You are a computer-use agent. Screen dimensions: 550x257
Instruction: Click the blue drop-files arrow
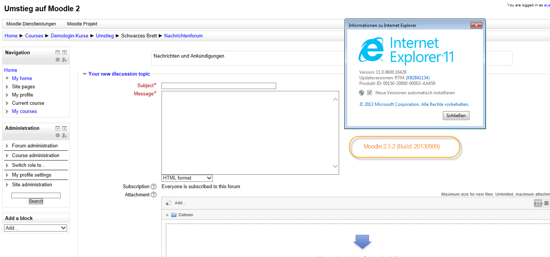tap(362, 242)
